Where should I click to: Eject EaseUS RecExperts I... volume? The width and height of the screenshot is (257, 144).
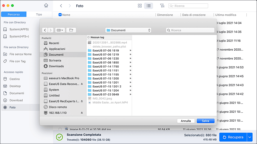(82, 101)
